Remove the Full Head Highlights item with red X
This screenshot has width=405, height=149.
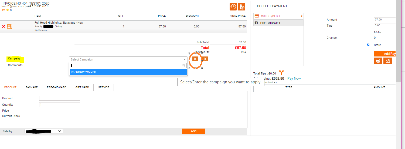click(4, 26)
